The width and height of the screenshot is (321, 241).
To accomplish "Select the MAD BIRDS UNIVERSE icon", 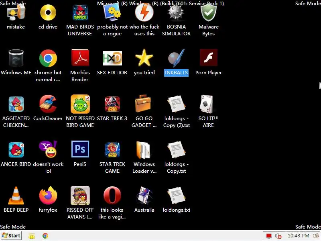I will pos(80,13).
